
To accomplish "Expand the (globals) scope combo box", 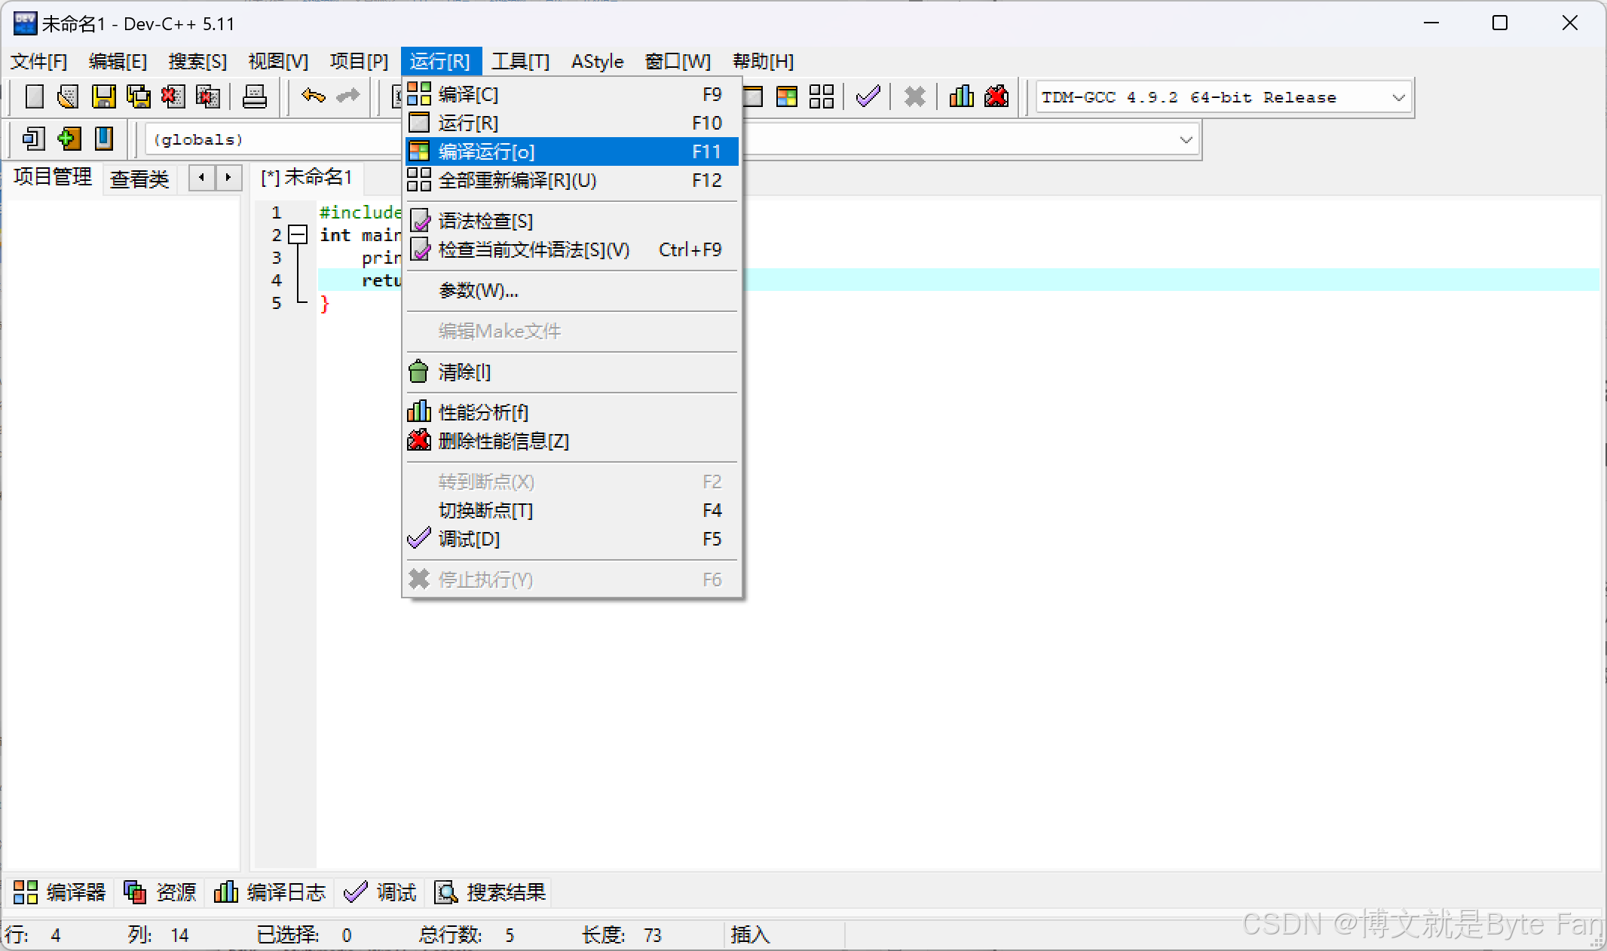I will (x=1185, y=139).
